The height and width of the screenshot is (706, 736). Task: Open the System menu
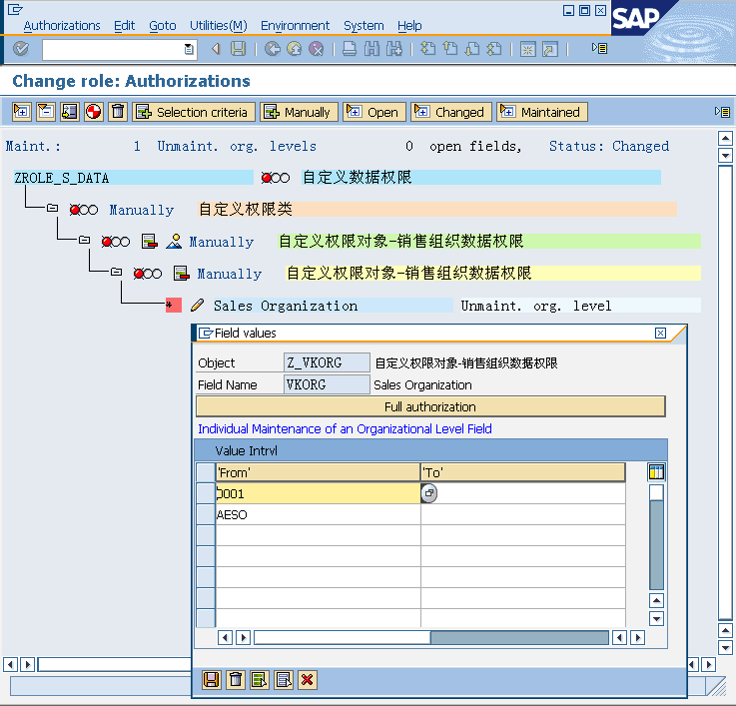click(364, 25)
